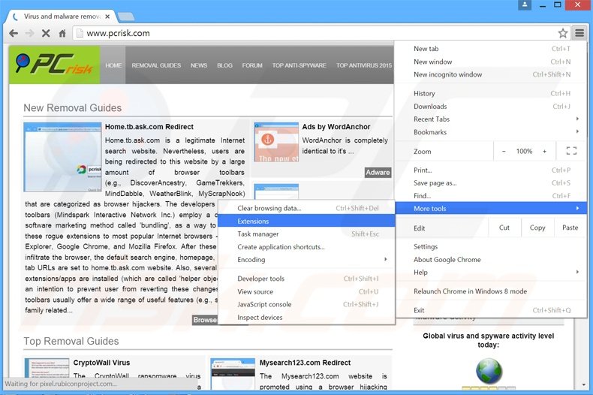
Task: Open Settings from Chrome menu
Action: coord(491,246)
